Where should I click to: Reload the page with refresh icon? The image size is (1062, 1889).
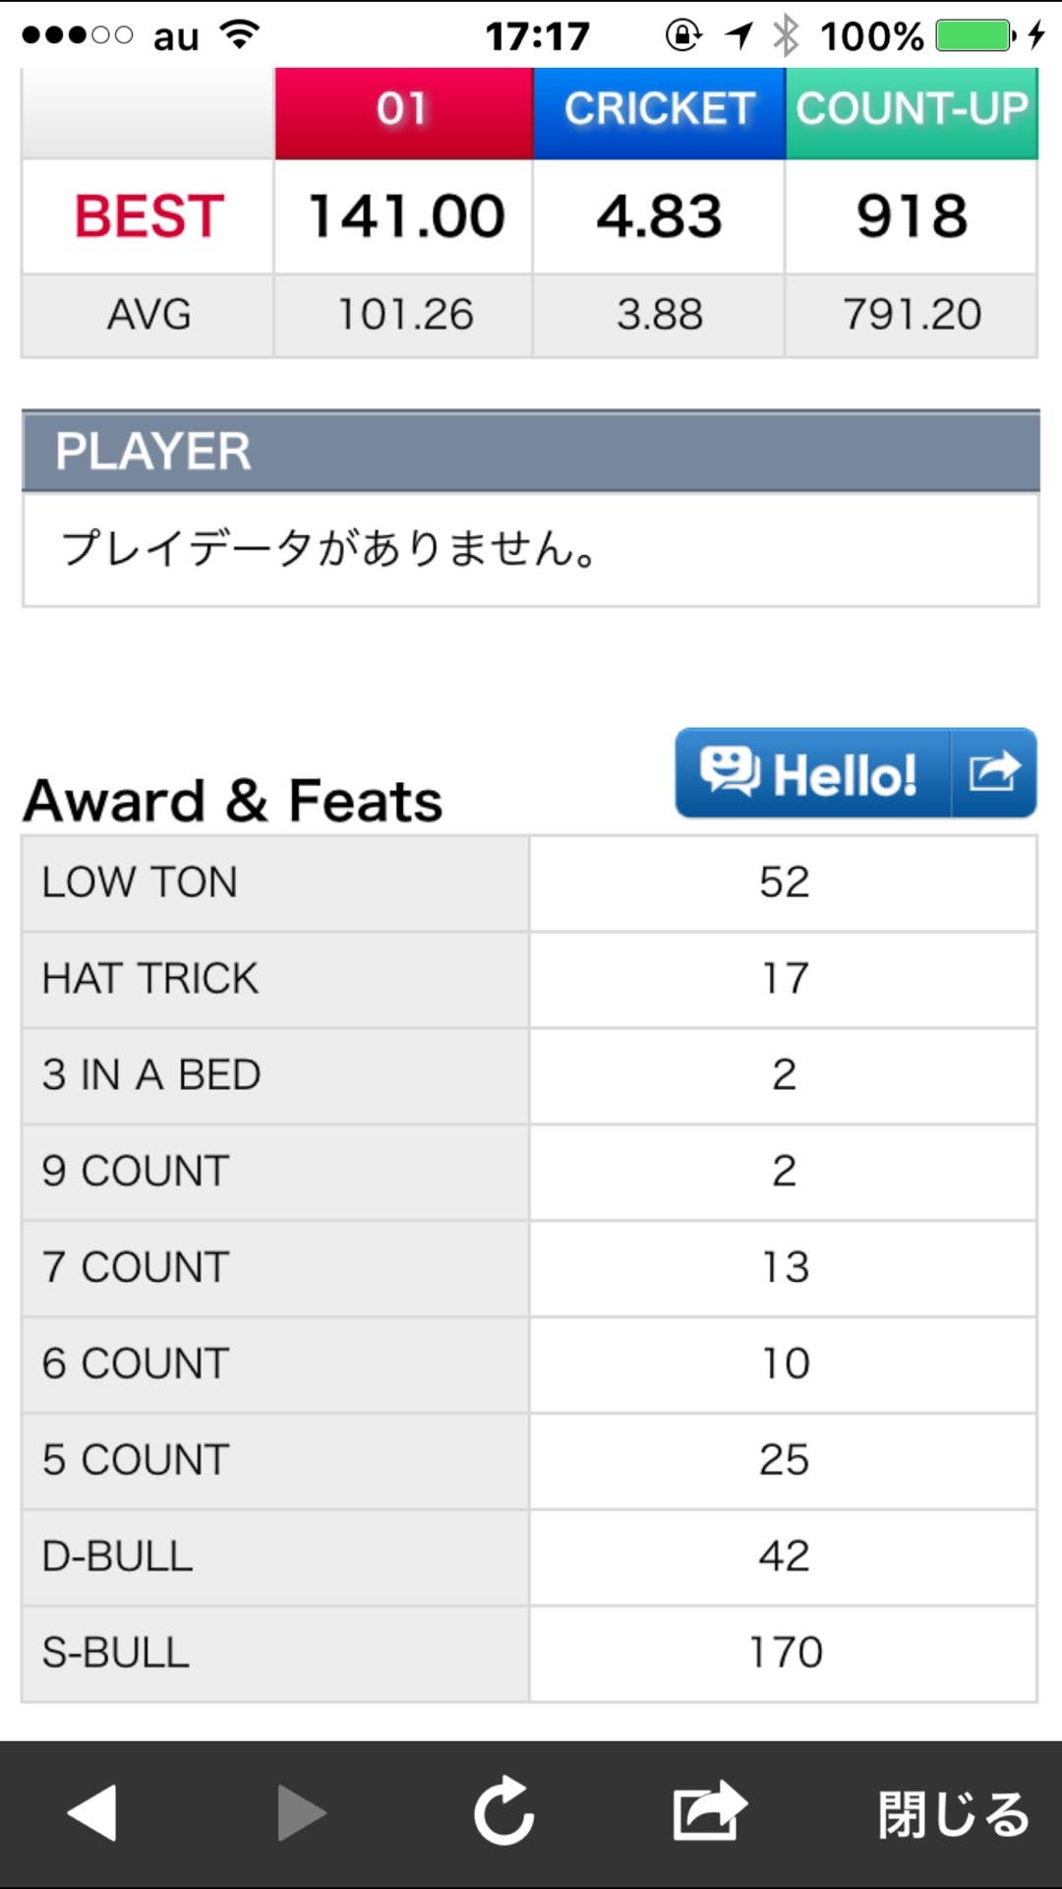[503, 1810]
